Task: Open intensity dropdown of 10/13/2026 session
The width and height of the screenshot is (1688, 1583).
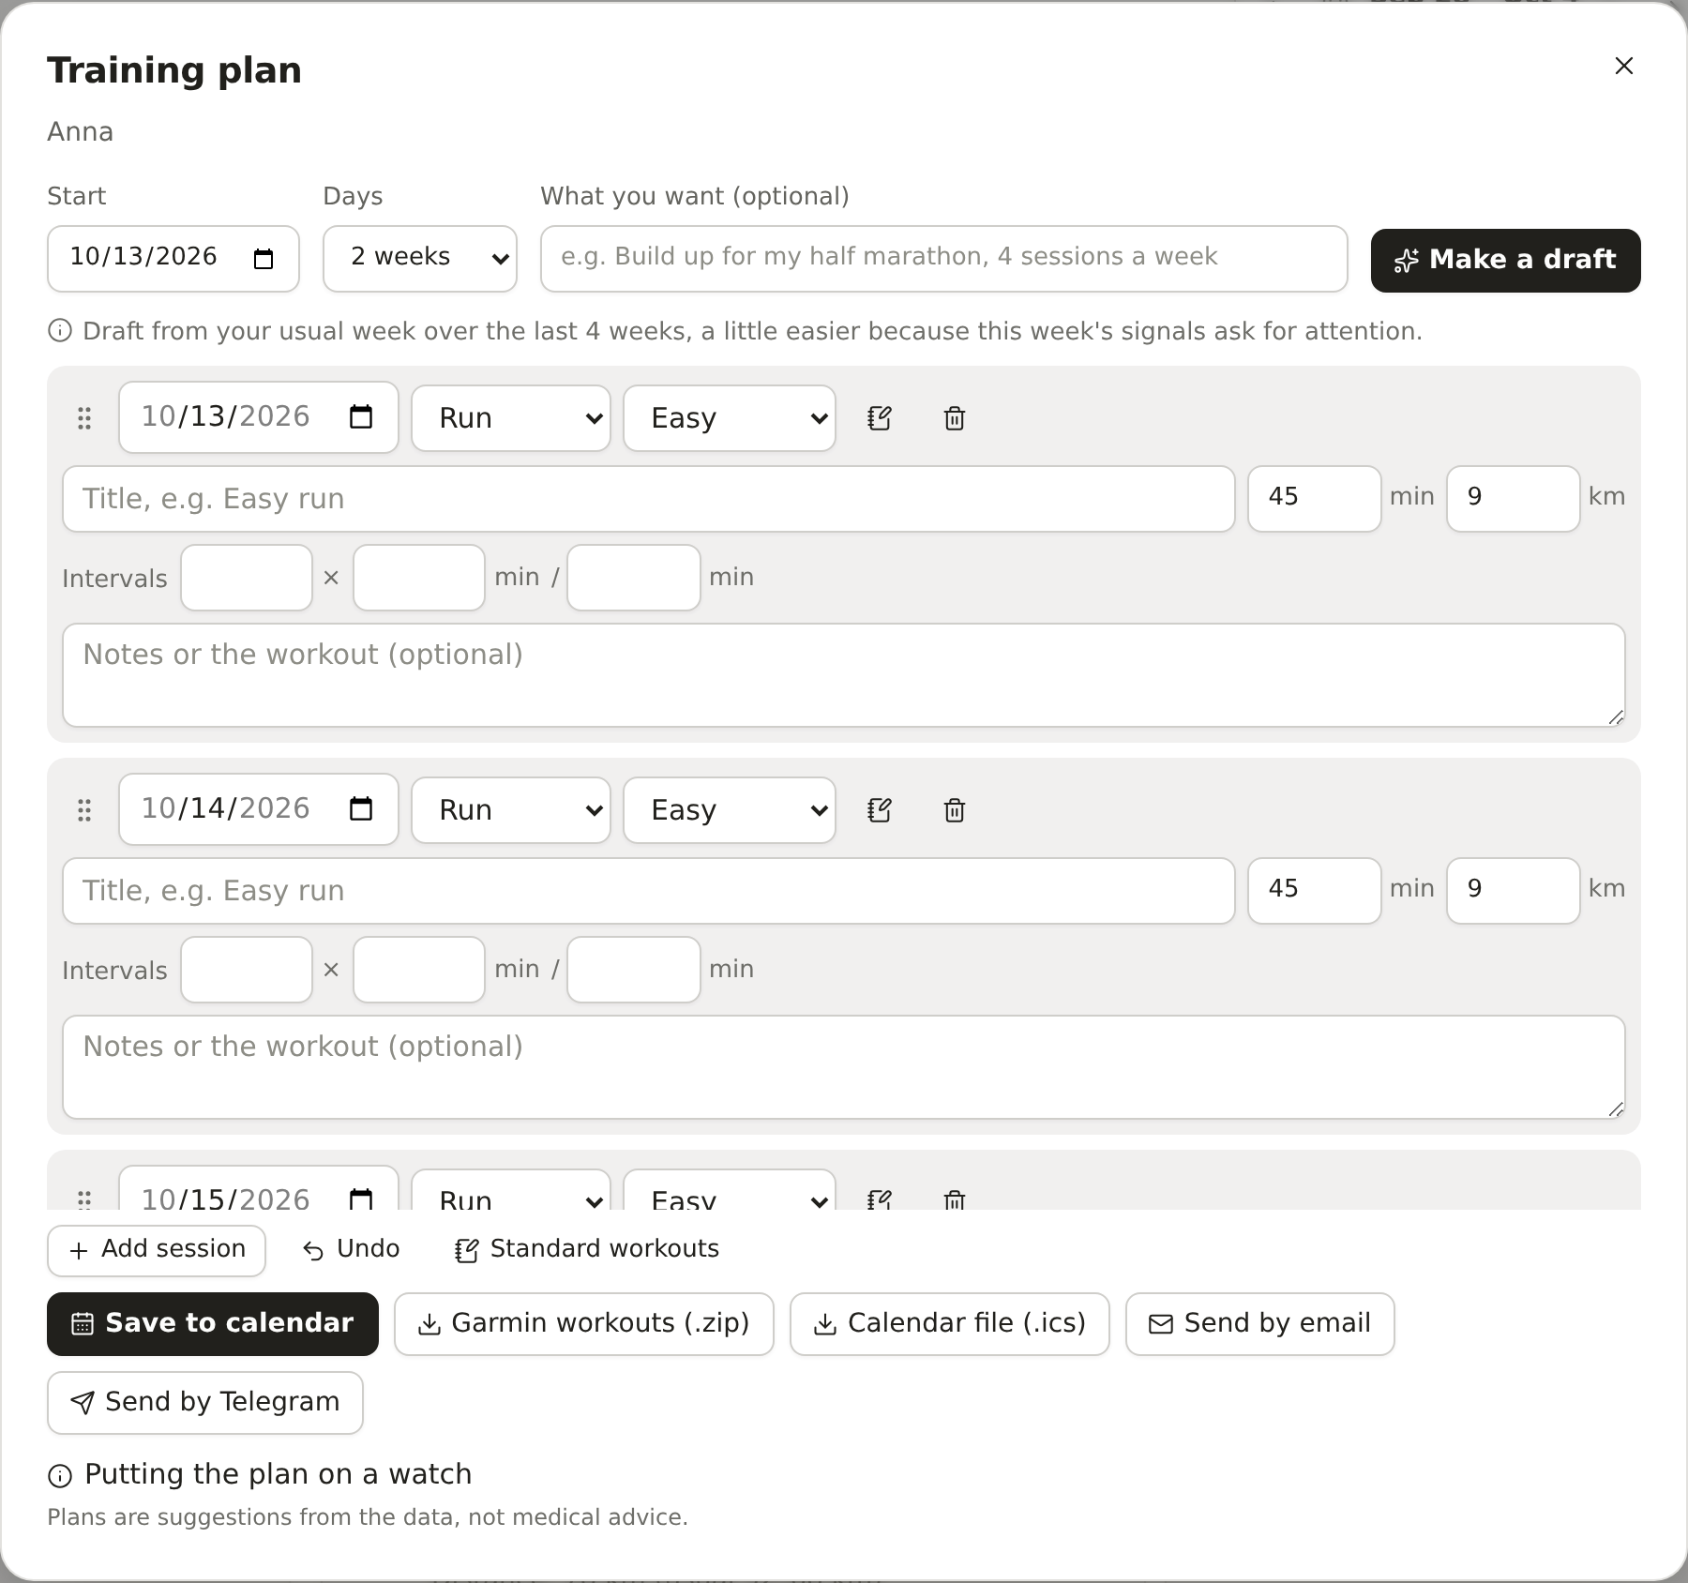Action: pyautogui.click(x=730, y=418)
